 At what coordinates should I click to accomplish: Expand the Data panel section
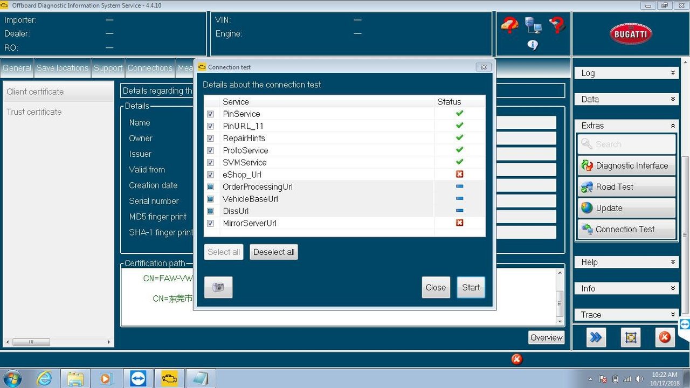(626, 99)
